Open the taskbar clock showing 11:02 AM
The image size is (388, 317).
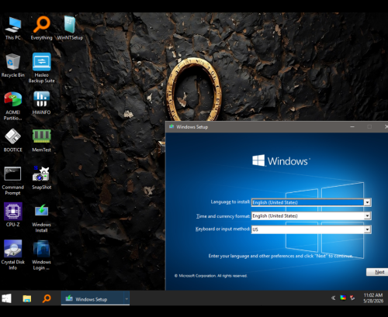coord(373,298)
